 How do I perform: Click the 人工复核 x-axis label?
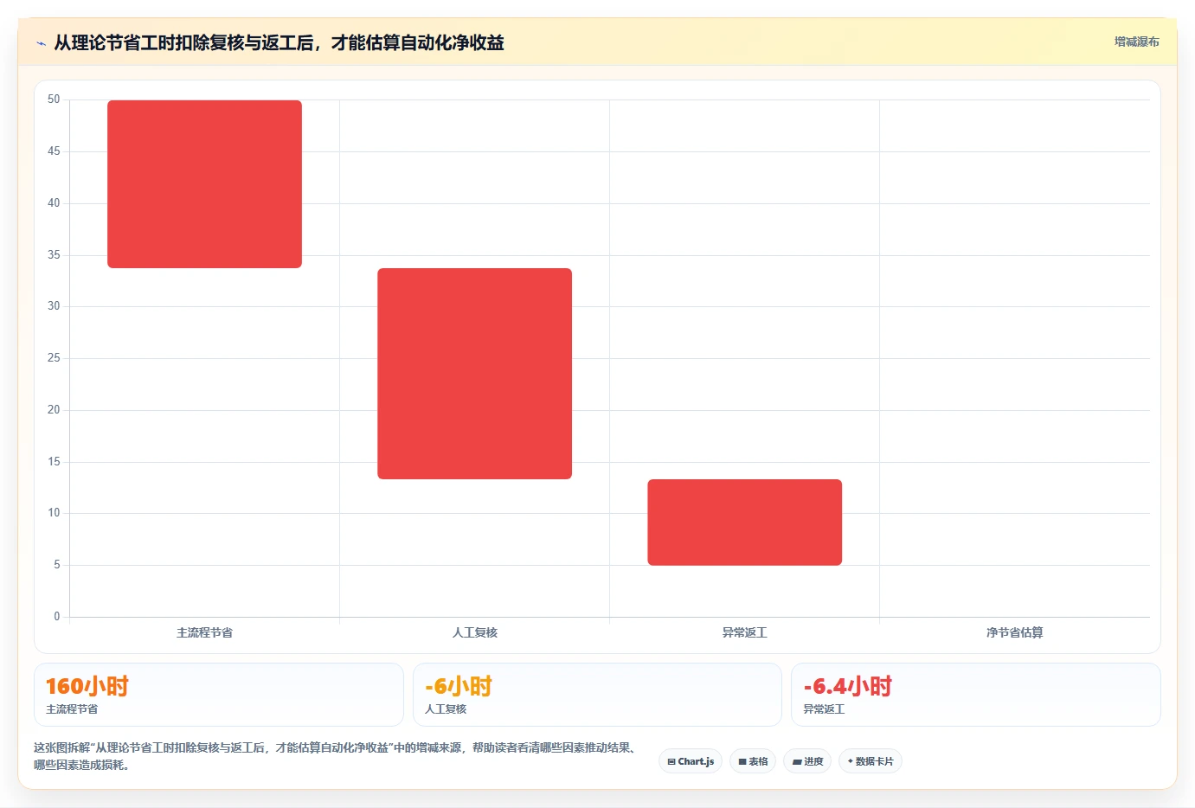click(x=474, y=632)
